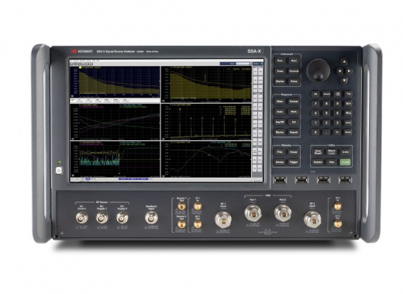Select the bottom-right curve plot
The height and width of the screenshot is (294, 403).
206,159
